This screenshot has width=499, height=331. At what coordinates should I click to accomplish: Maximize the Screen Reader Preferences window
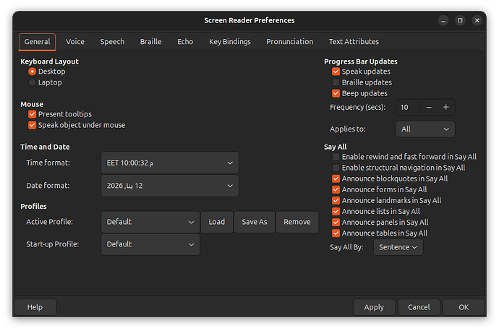click(460, 20)
